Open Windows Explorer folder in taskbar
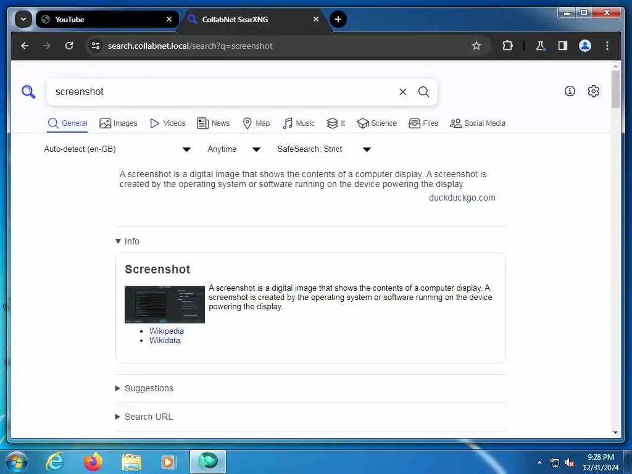The width and height of the screenshot is (632, 474). 131,463
